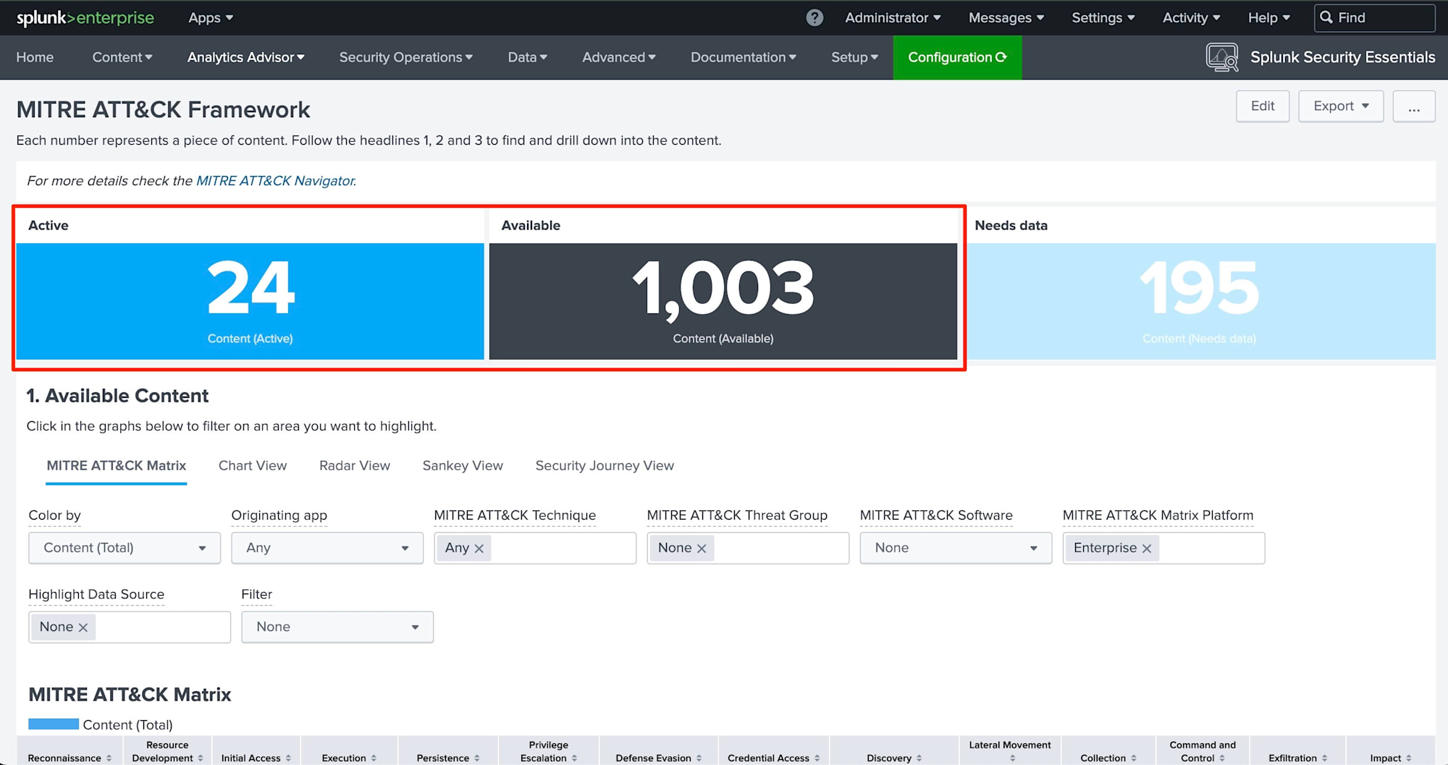Open the MITRE ATT&CK Navigator link
1448x765 pixels.
[x=276, y=181]
